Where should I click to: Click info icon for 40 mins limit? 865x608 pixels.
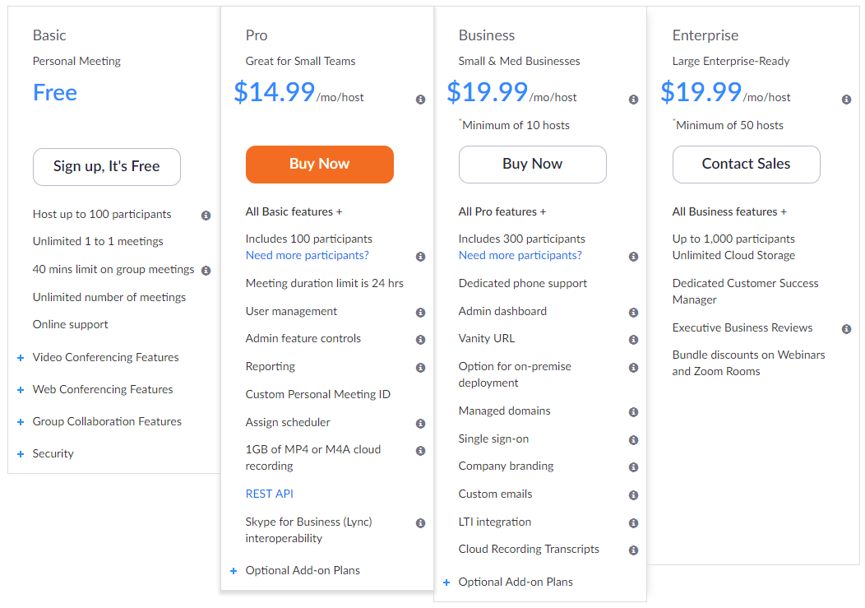click(x=206, y=271)
